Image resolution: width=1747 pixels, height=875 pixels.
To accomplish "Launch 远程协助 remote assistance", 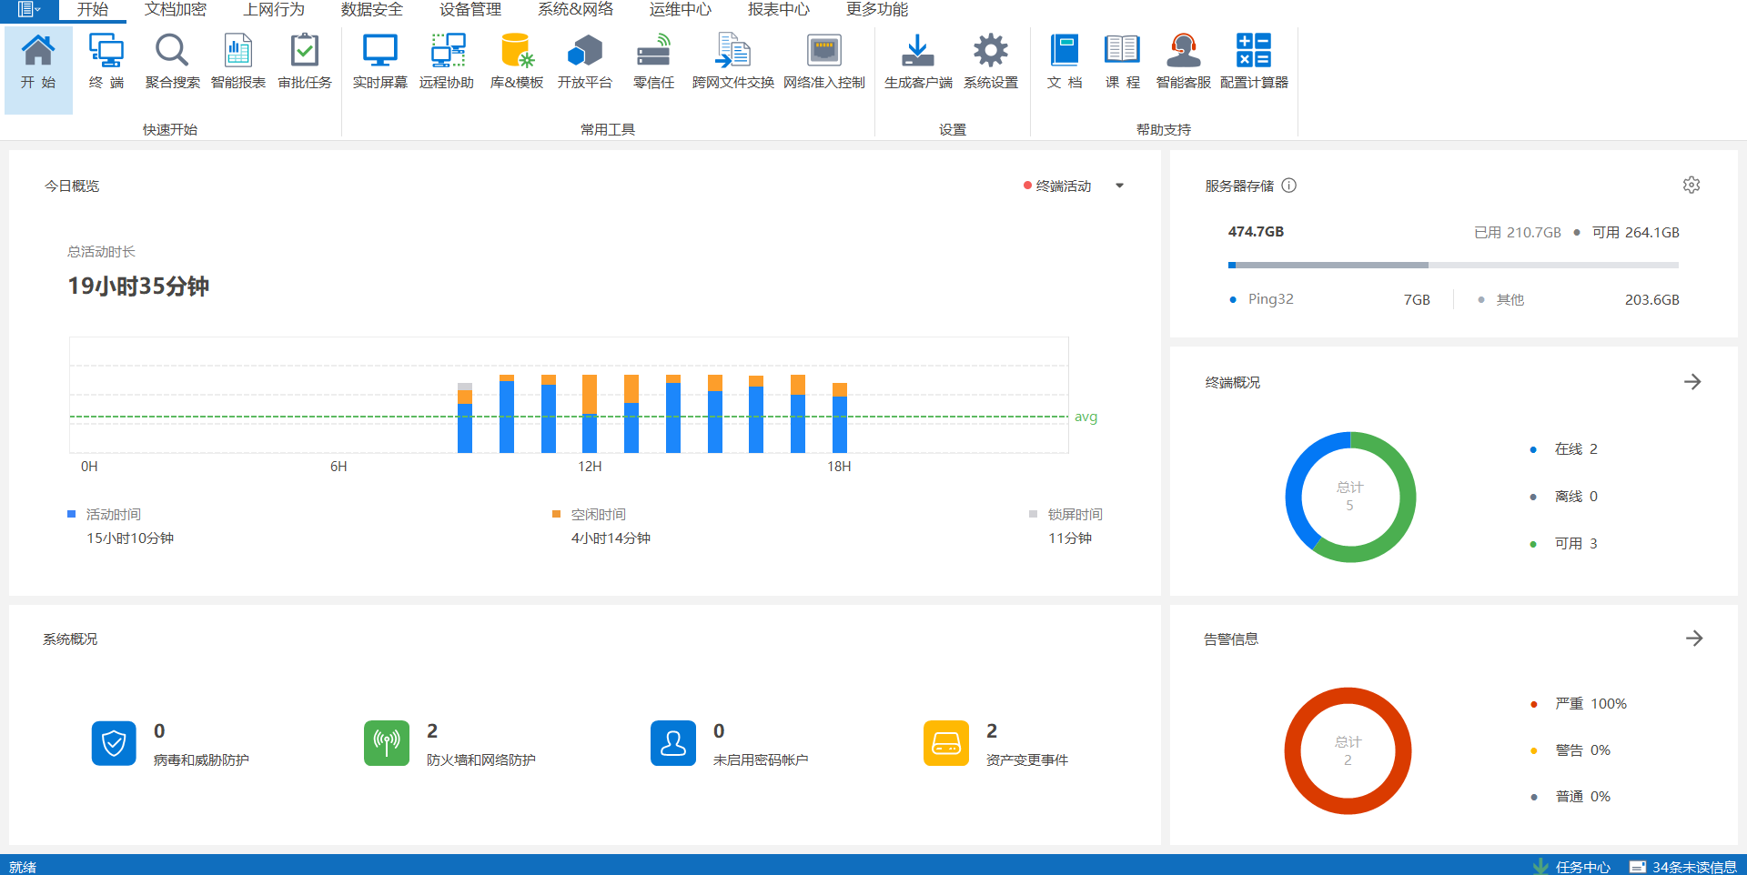I will point(446,61).
